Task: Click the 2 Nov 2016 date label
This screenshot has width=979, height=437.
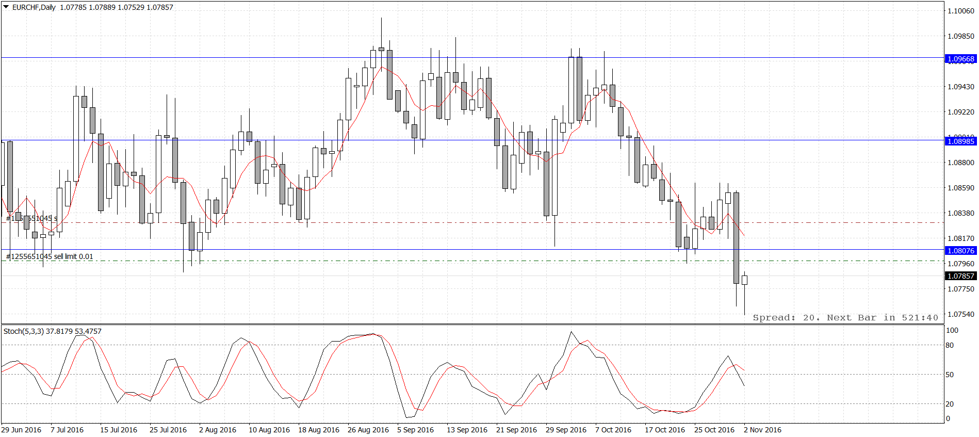Action: coord(762,430)
